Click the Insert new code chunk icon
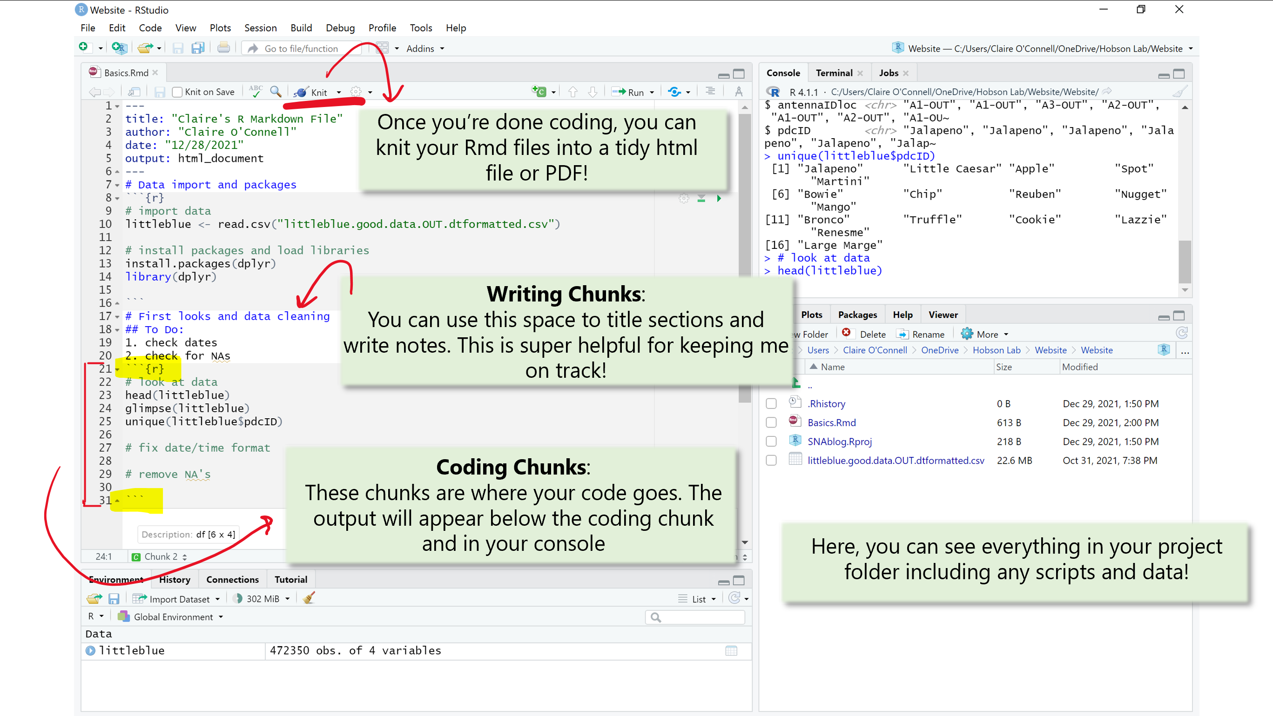The image size is (1273, 716). pos(539,91)
